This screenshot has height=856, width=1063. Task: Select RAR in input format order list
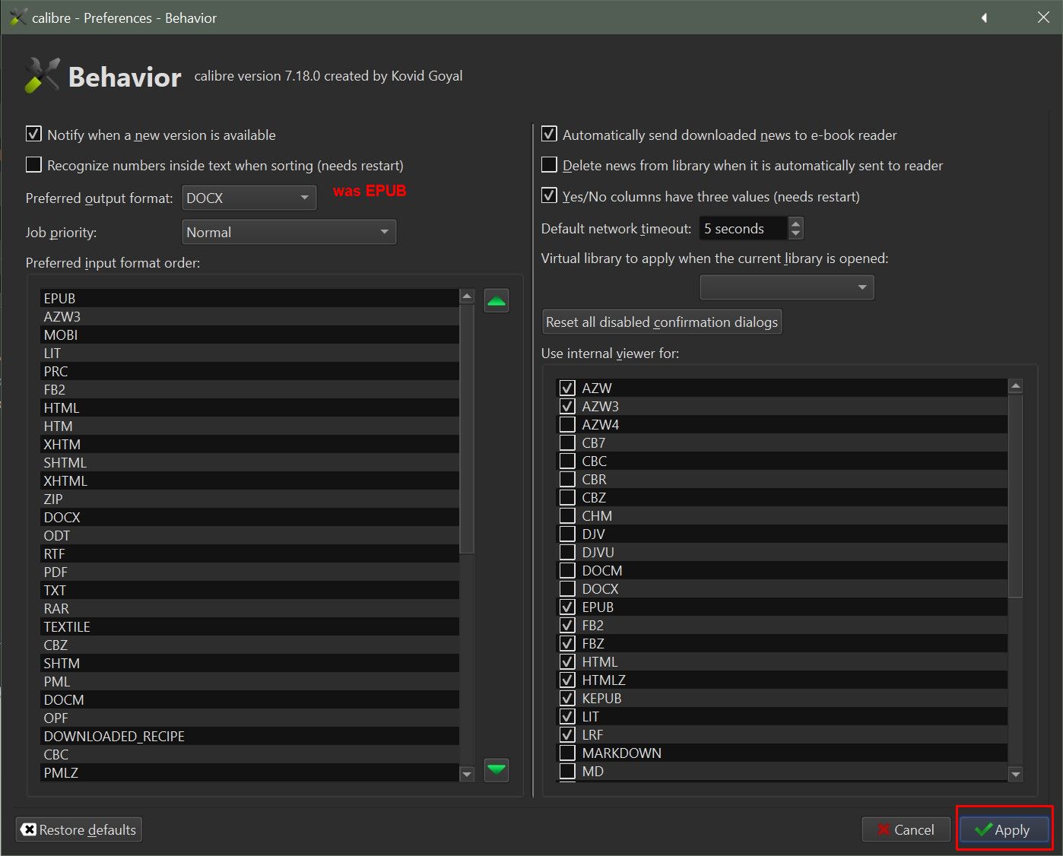tap(250, 608)
